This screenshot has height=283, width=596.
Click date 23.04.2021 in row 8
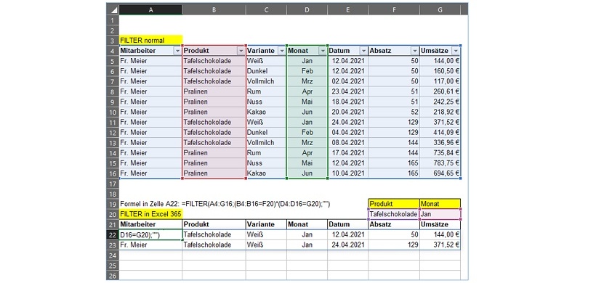(x=348, y=91)
